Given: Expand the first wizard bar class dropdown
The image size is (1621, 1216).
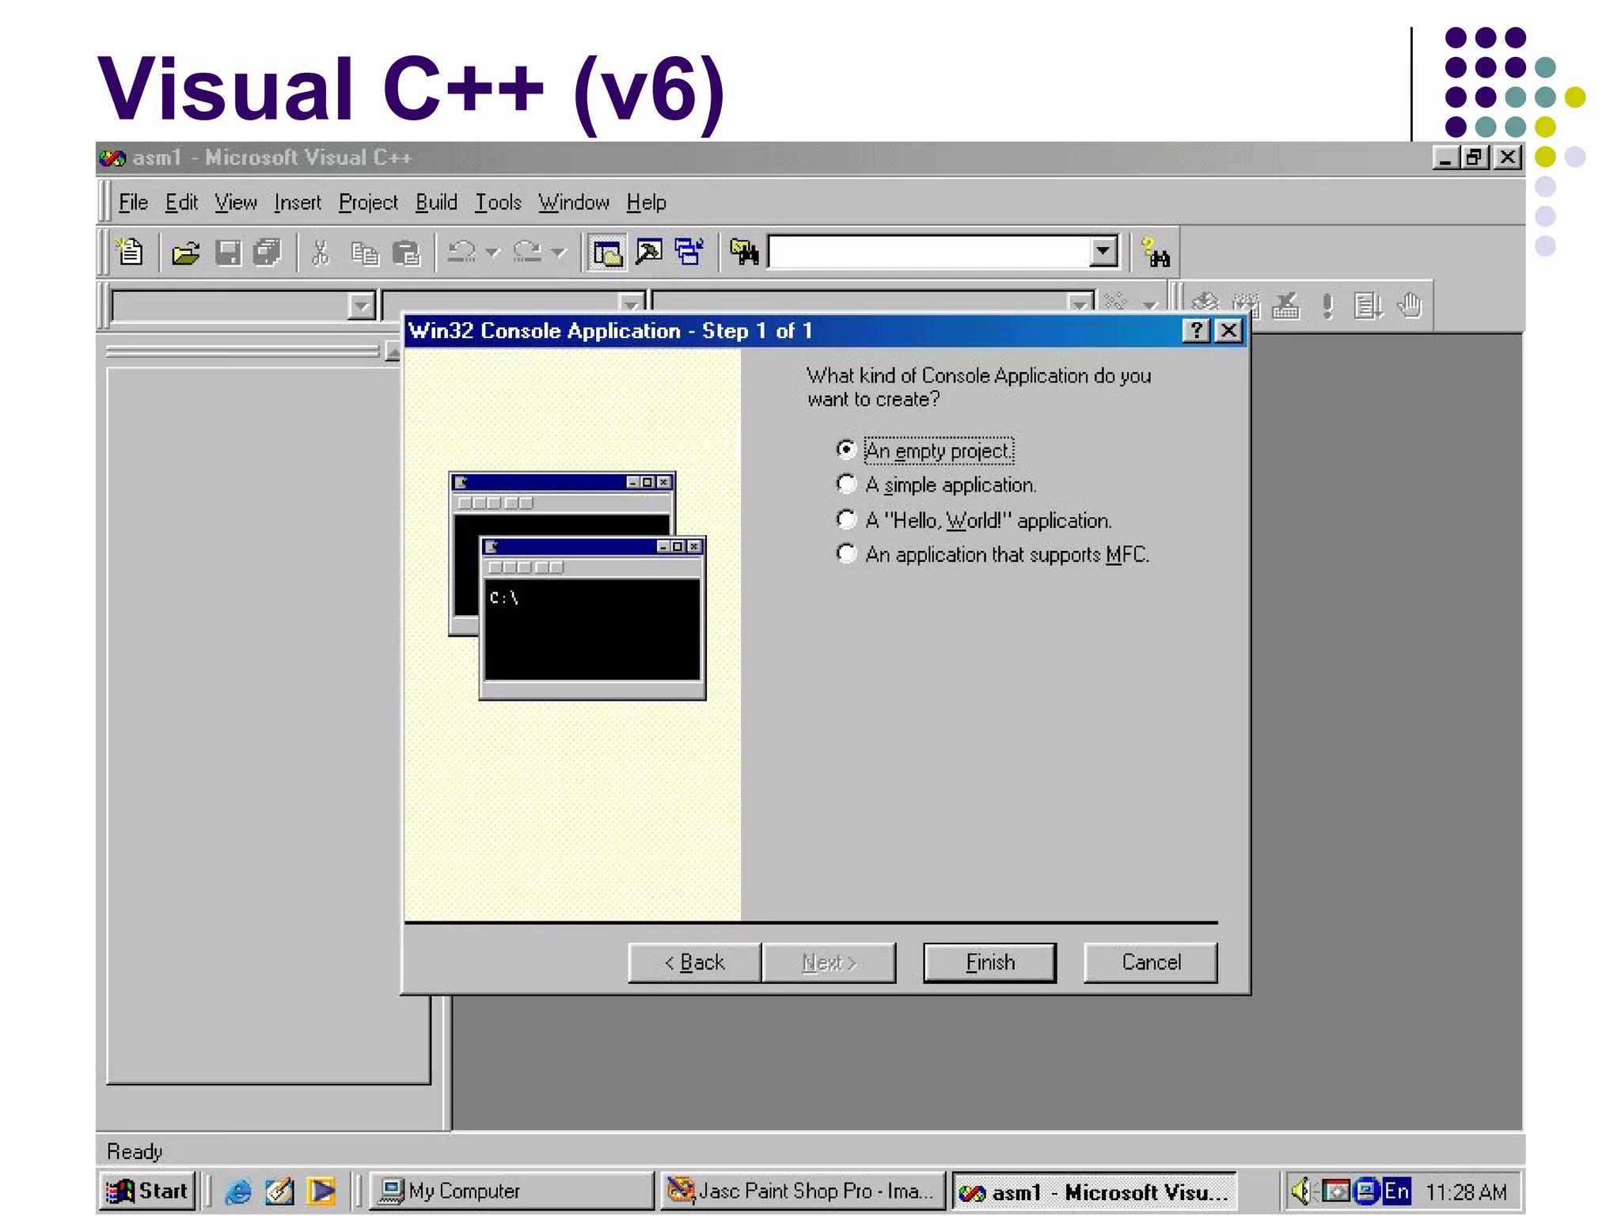Looking at the screenshot, I should 361,306.
